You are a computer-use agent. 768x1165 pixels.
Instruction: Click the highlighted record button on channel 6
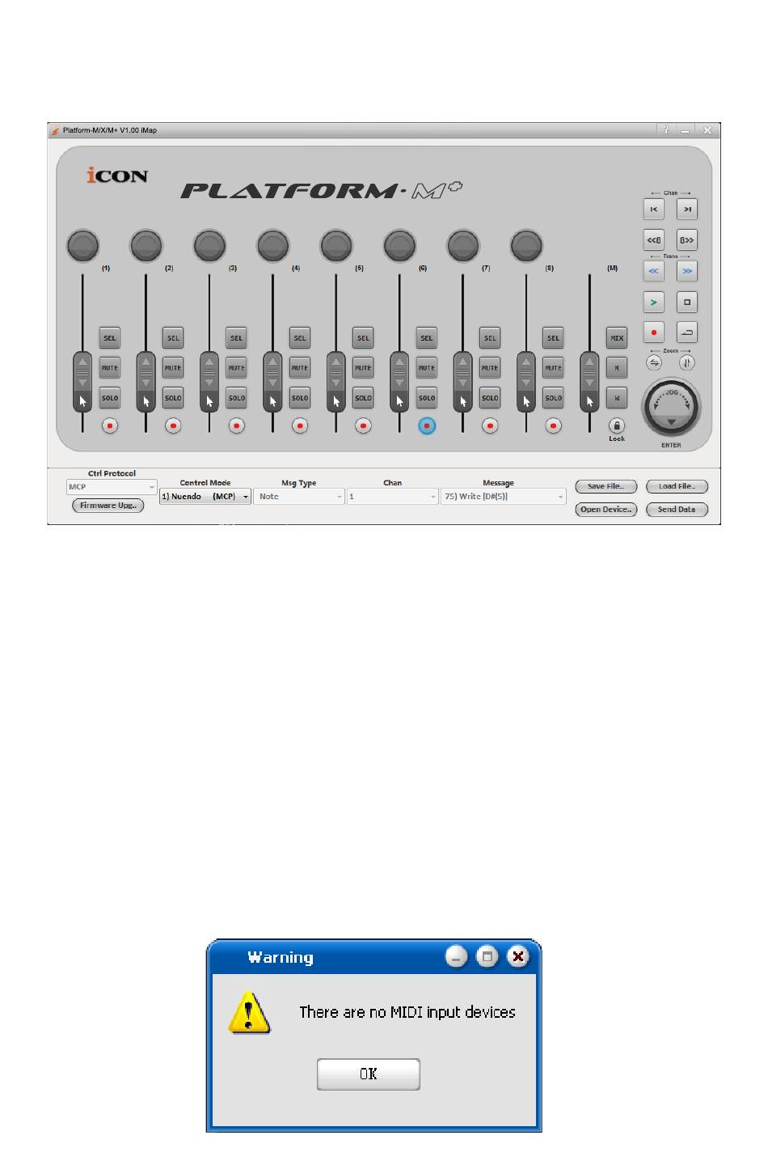point(427,426)
